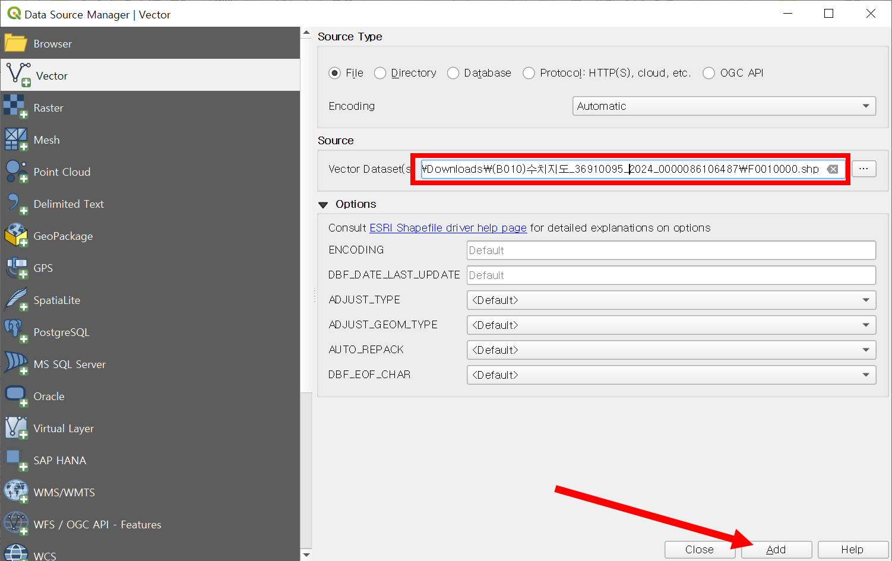This screenshot has width=892, height=561.
Task: Maximize the Data Source Manager window
Action: 829,14
